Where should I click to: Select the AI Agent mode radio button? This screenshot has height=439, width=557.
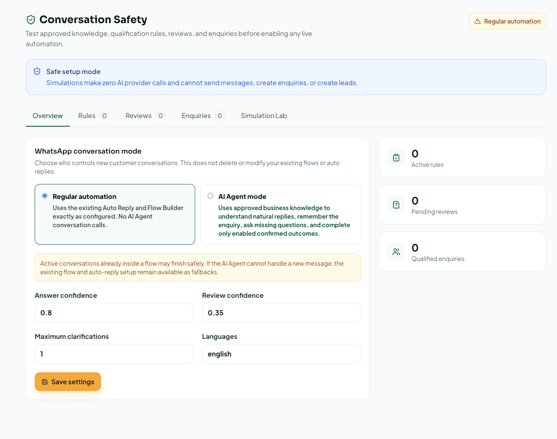tap(210, 196)
